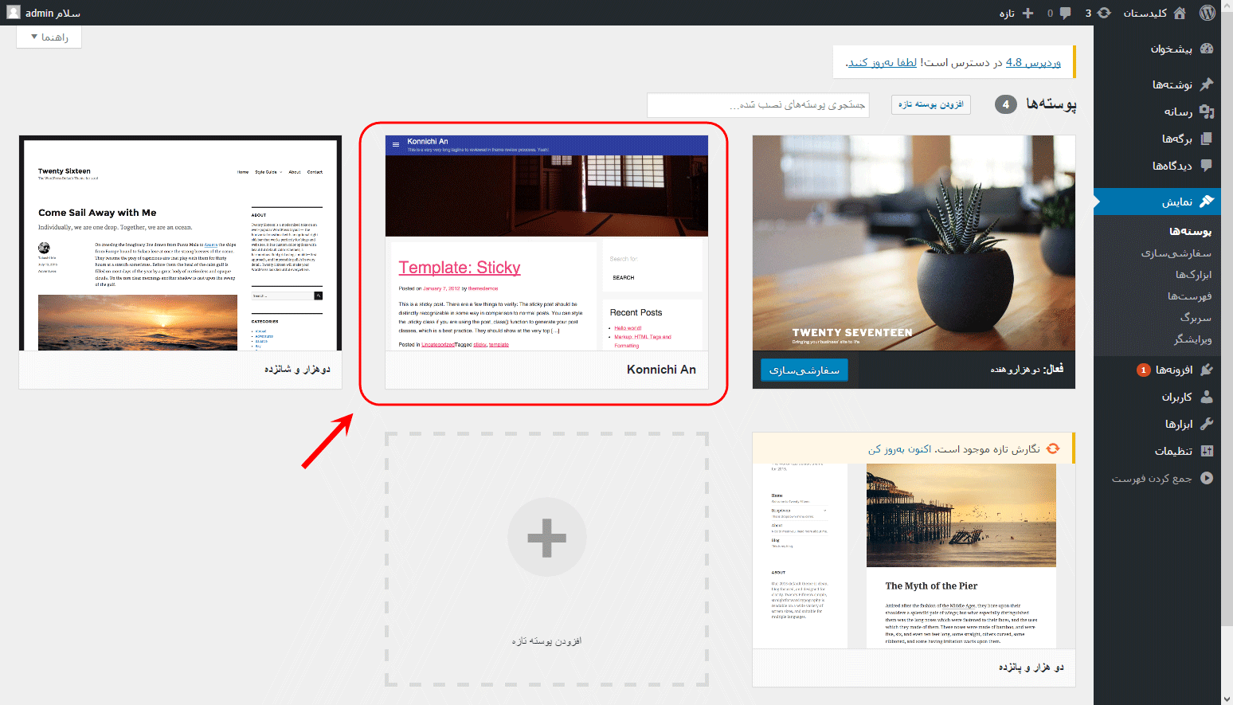Click the admin avatar icon
The width and height of the screenshot is (1233, 705).
coord(13,13)
